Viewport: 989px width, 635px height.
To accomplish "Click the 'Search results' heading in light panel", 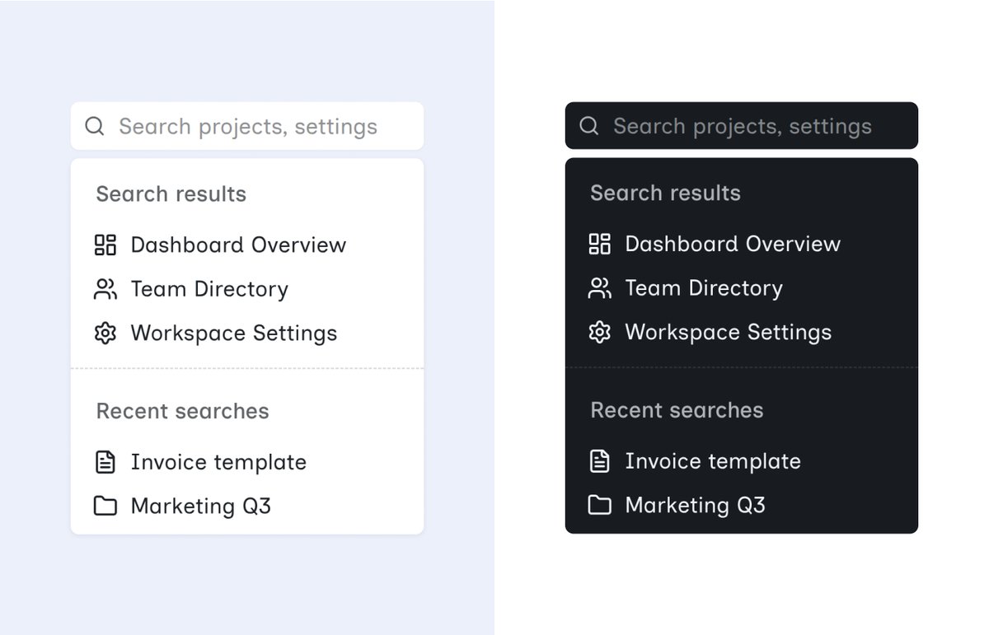I will [171, 194].
